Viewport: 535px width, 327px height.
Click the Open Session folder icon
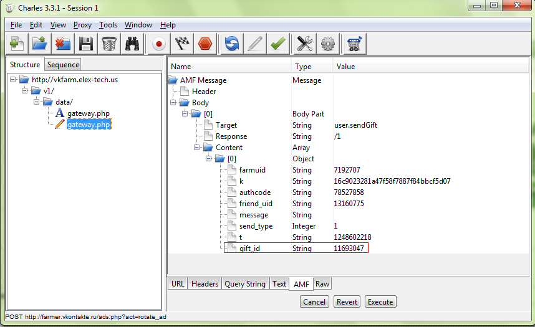pyautogui.click(x=40, y=44)
